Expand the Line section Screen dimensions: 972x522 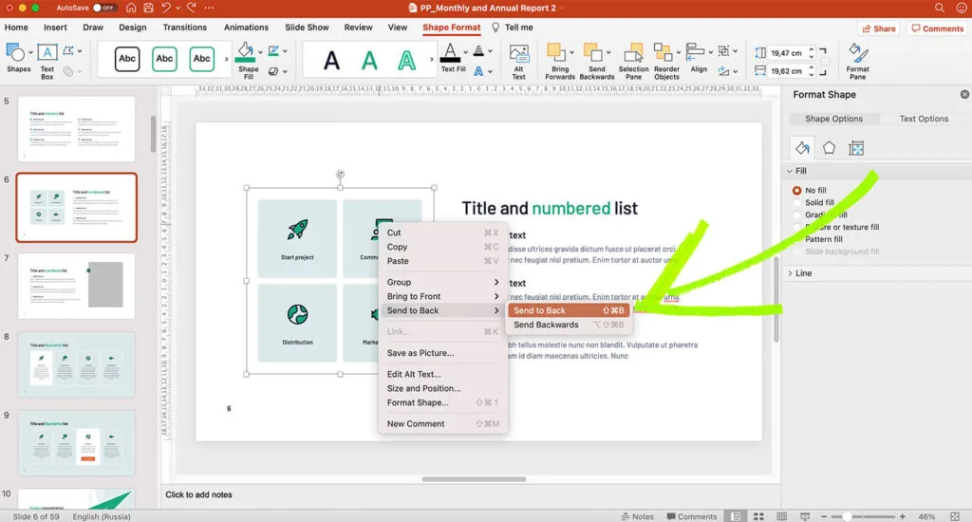[790, 273]
